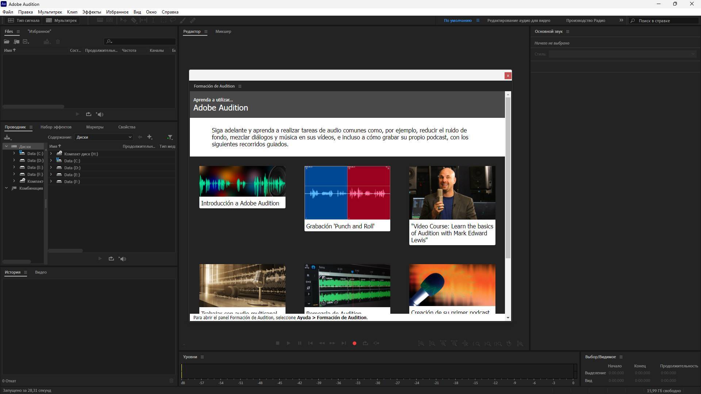Viewport: 701px width, 394px height.
Task: Open the Mark Edward Lewis video course
Action: (x=452, y=205)
